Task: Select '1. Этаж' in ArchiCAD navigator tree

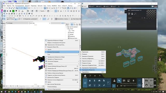Action: pos(72,31)
